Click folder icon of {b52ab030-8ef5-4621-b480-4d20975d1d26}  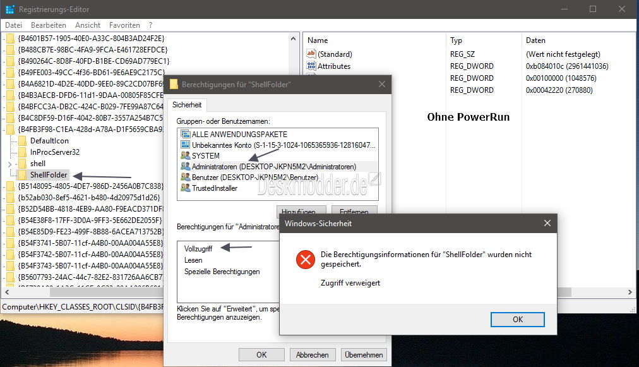pyautogui.click(x=10, y=197)
